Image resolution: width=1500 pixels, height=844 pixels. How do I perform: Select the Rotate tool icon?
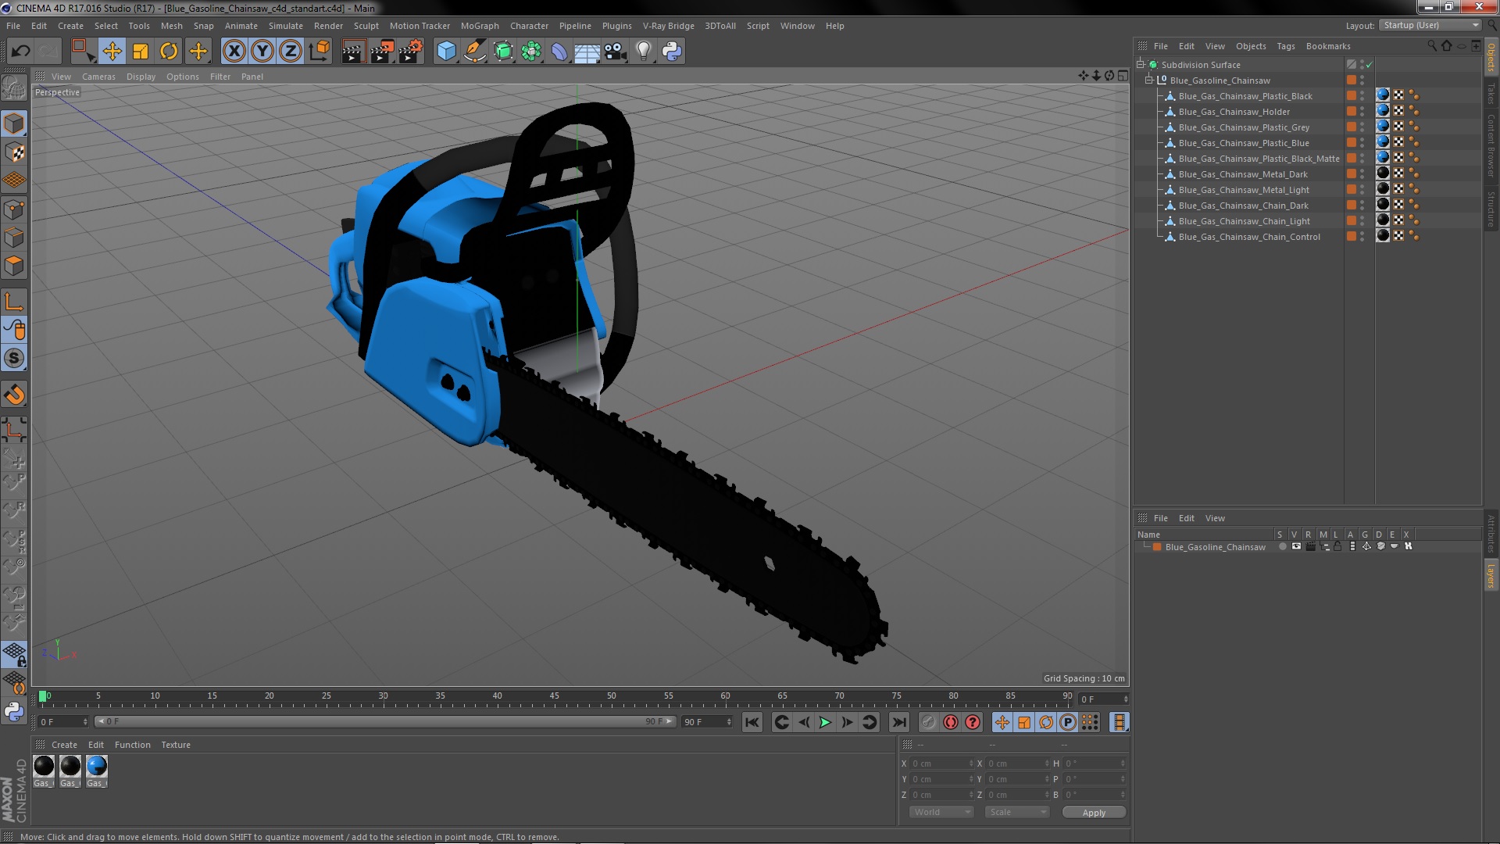[x=169, y=52]
